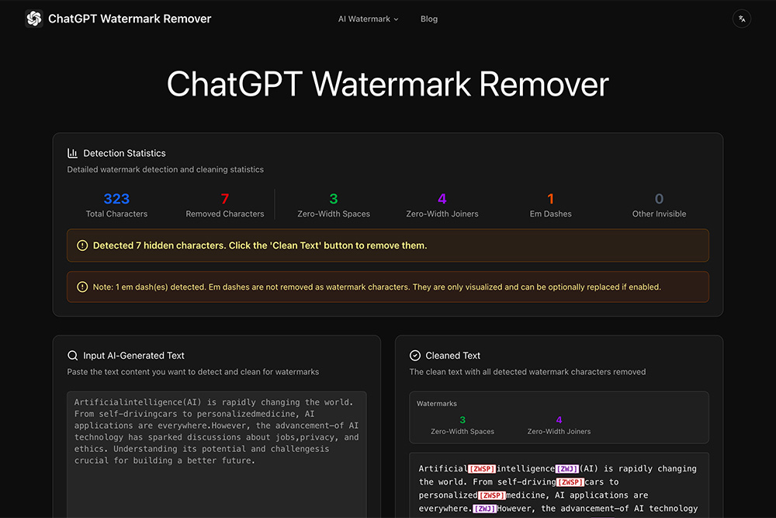This screenshot has height=518, width=776.
Task: Click the 'Detected 7 hidden characters' alert message
Action: (259, 245)
